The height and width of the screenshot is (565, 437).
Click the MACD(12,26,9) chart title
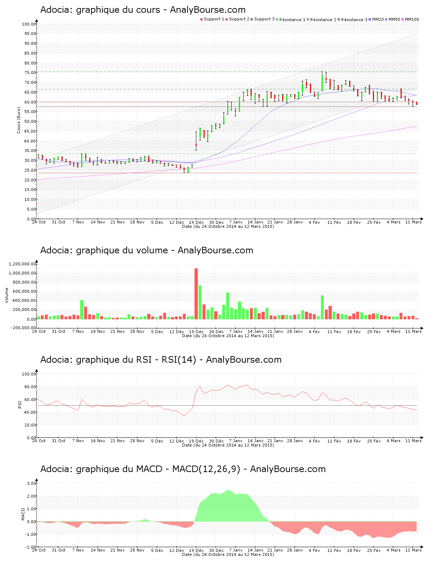[x=183, y=469]
